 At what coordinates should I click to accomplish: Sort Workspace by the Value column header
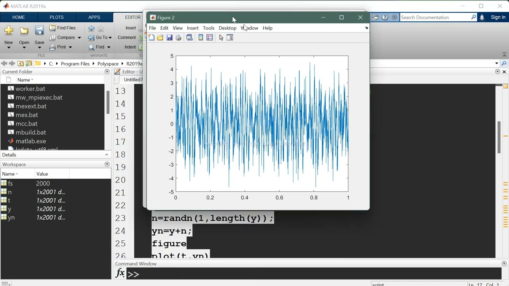pos(52,174)
